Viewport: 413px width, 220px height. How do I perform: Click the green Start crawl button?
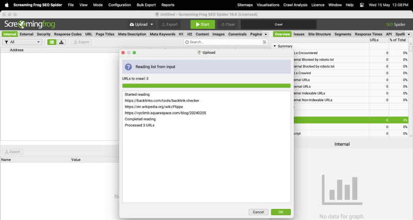point(202,24)
